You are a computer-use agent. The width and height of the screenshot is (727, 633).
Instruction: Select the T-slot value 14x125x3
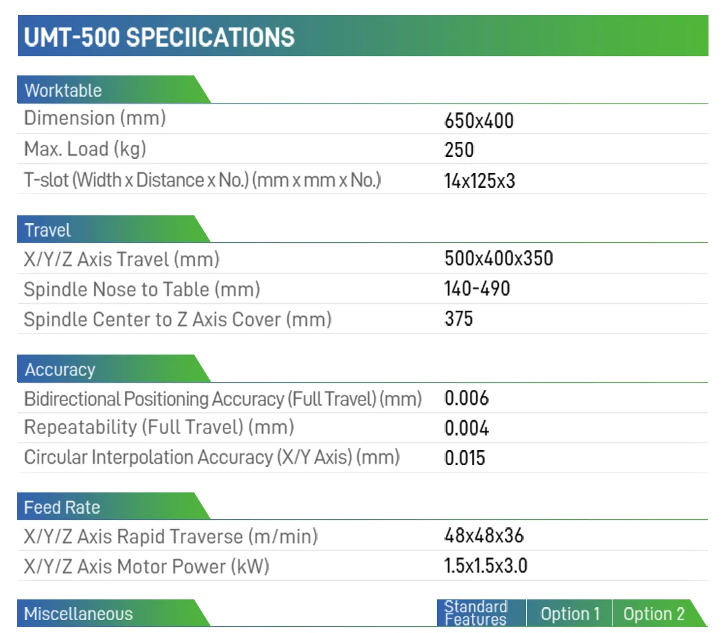(479, 182)
